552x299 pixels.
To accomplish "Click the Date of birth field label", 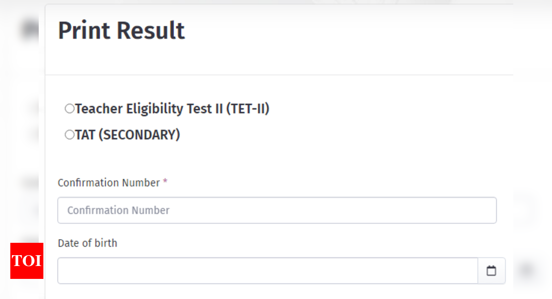I will pyautogui.click(x=87, y=243).
